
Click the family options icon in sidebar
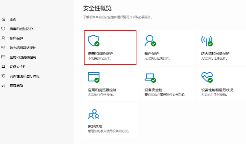pos(3,86)
